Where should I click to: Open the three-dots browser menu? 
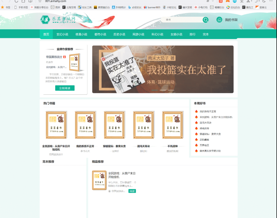271,1
